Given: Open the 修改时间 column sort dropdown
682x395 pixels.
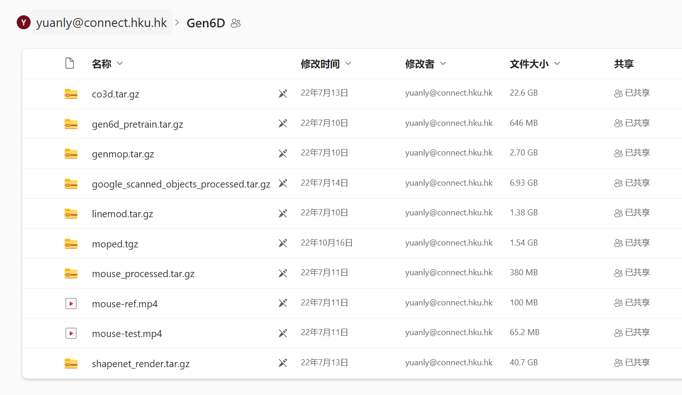Looking at the screenshot, I should [348, 64].
